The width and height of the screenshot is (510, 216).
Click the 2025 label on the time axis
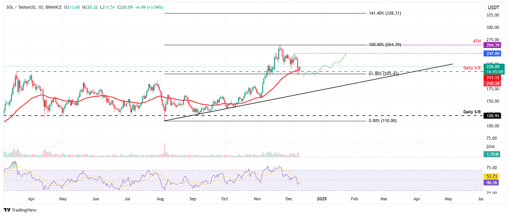pyautogui.click(x=322, y=199)
